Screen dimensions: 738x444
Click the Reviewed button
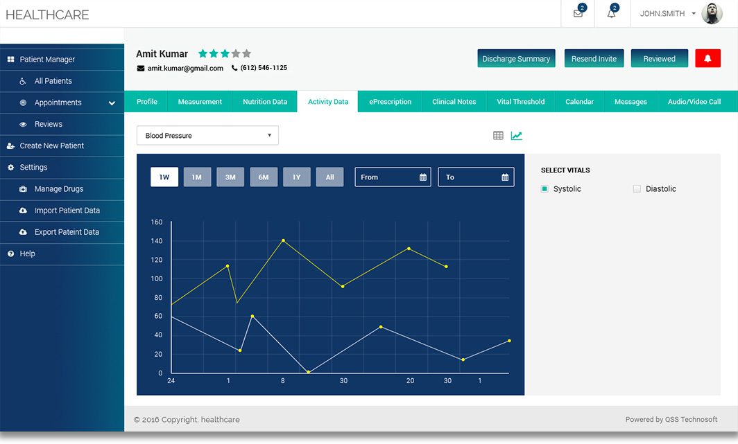(660, 58)
